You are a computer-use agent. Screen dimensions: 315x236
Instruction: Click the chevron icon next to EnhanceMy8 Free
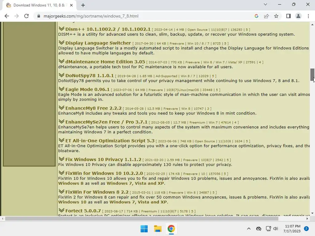tap(62, 108)
